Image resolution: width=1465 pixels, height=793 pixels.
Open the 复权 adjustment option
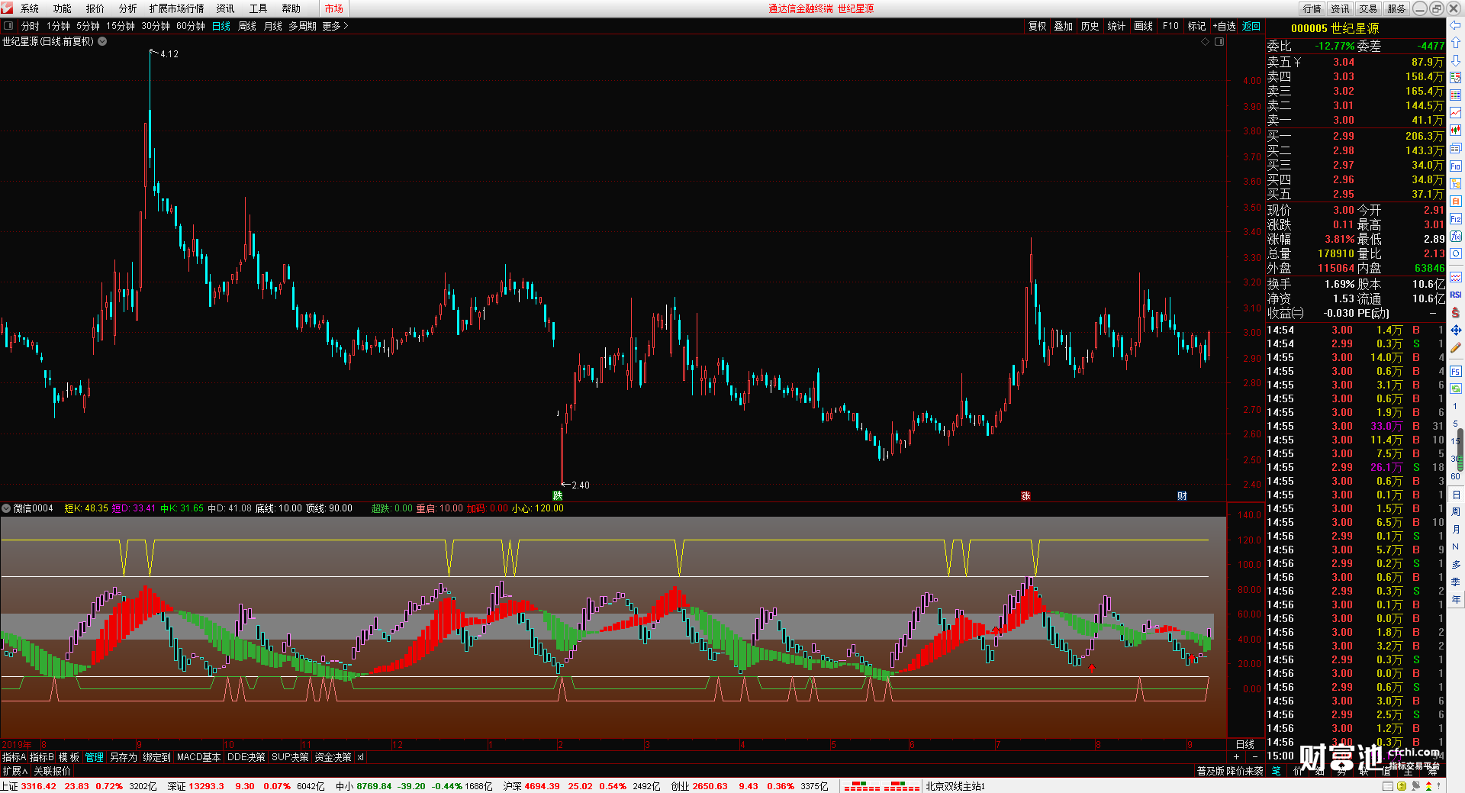[1037, 26]
